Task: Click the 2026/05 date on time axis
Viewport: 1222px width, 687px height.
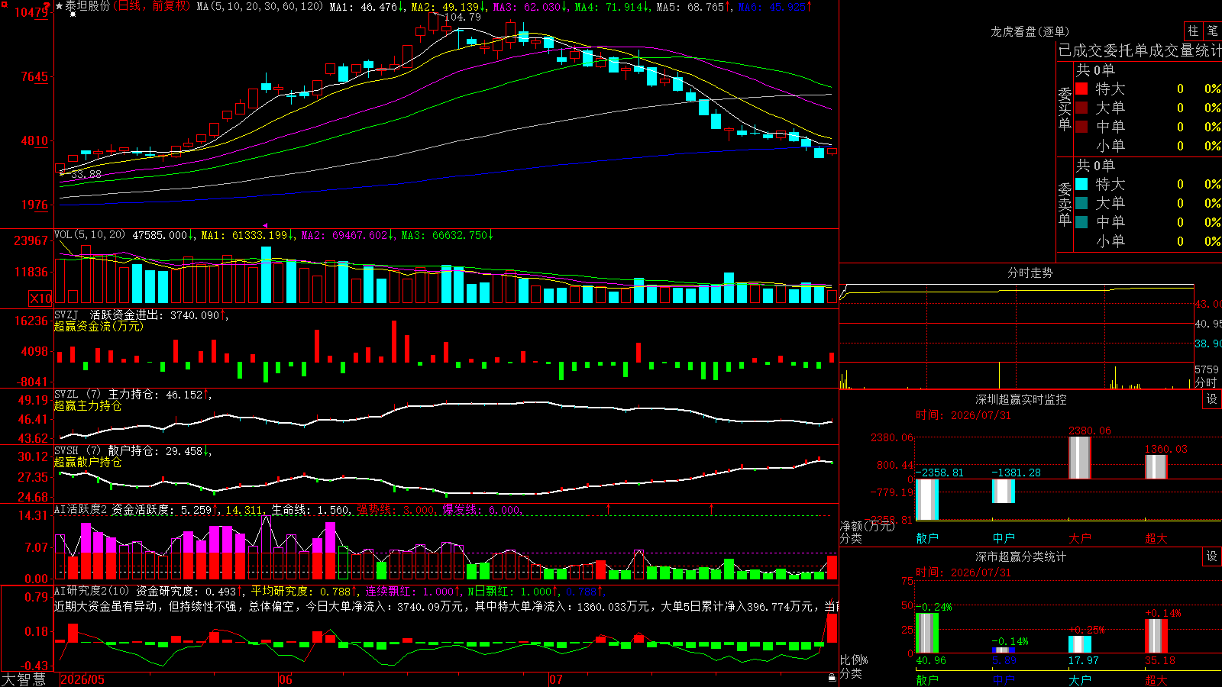Action: click(x=82, y=679)
